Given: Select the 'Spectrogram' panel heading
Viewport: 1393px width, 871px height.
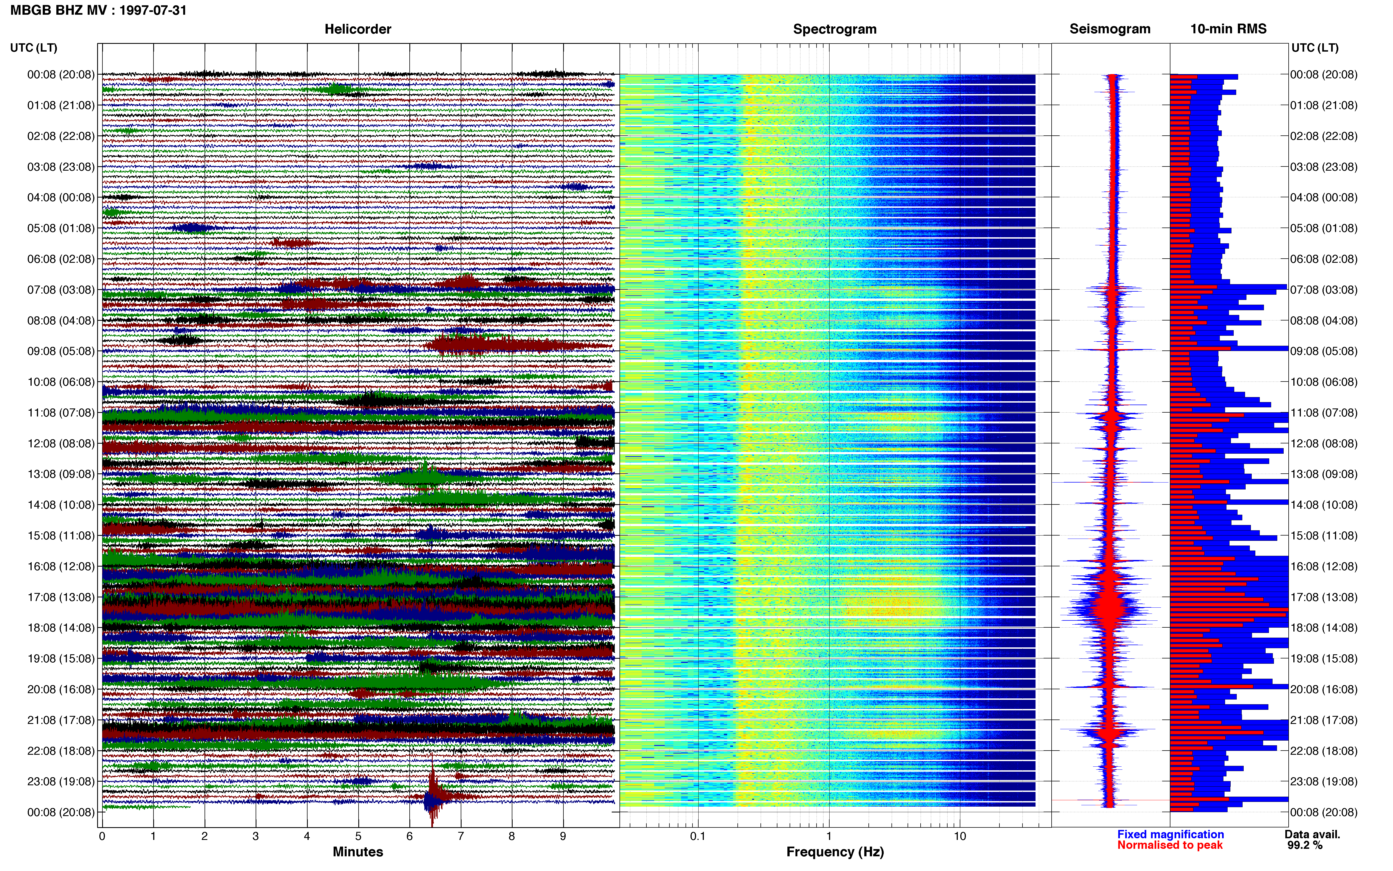Looking at the screenshot, I should pos(835,29).
